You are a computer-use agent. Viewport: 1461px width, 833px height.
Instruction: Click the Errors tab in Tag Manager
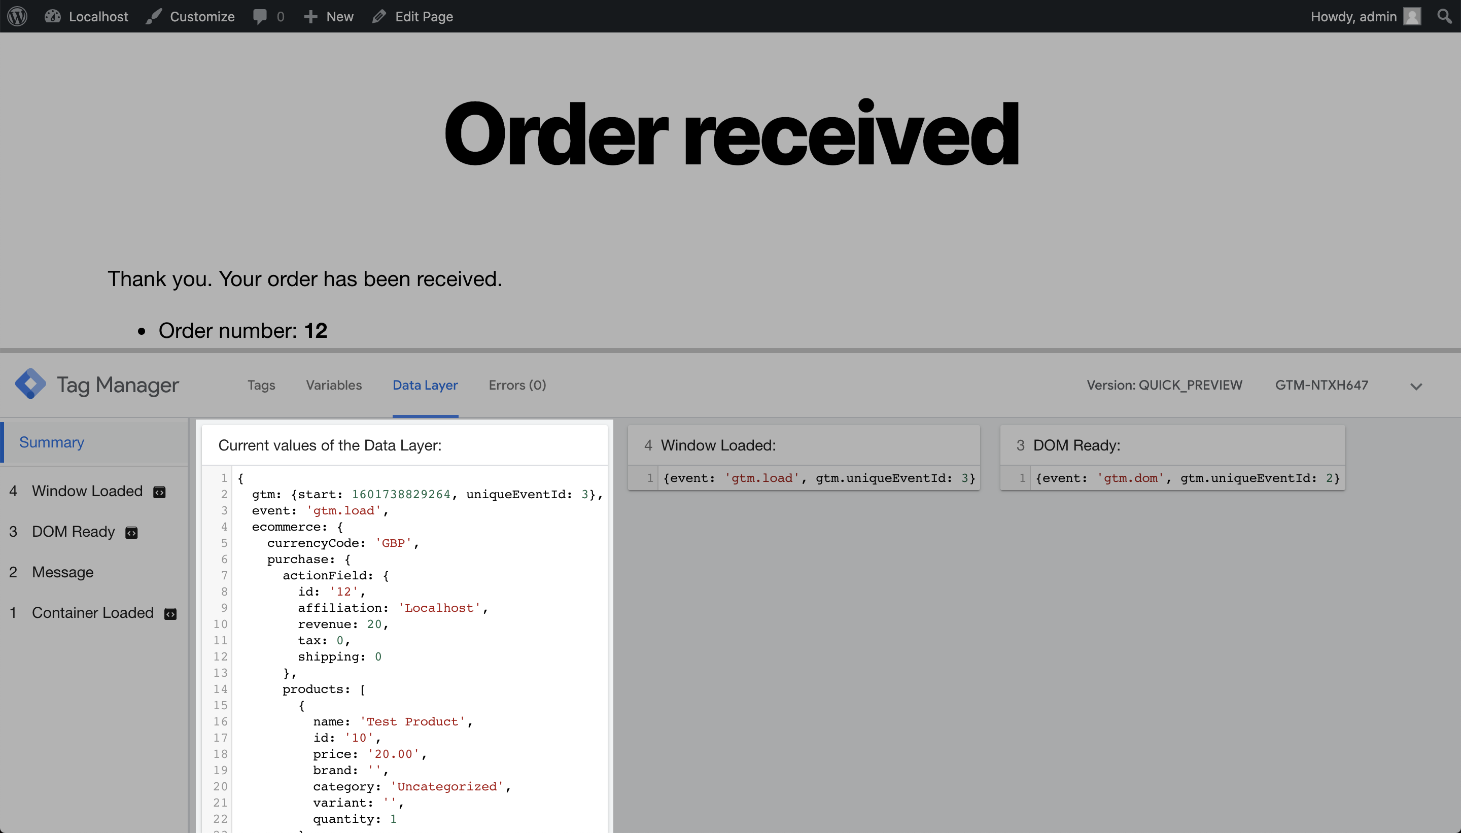click(x=517, y=385)
